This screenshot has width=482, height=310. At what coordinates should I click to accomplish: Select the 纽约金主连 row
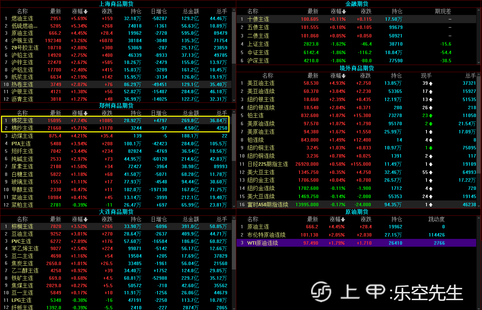[356, 180]
